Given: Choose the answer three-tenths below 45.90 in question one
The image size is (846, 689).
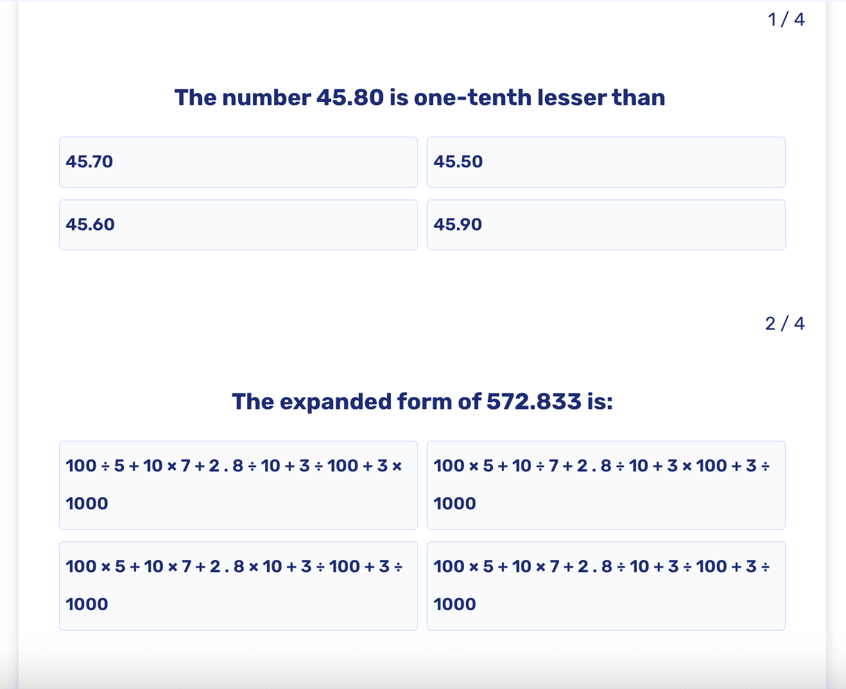Looking at the screenshot, I should [x=238, y=225].
